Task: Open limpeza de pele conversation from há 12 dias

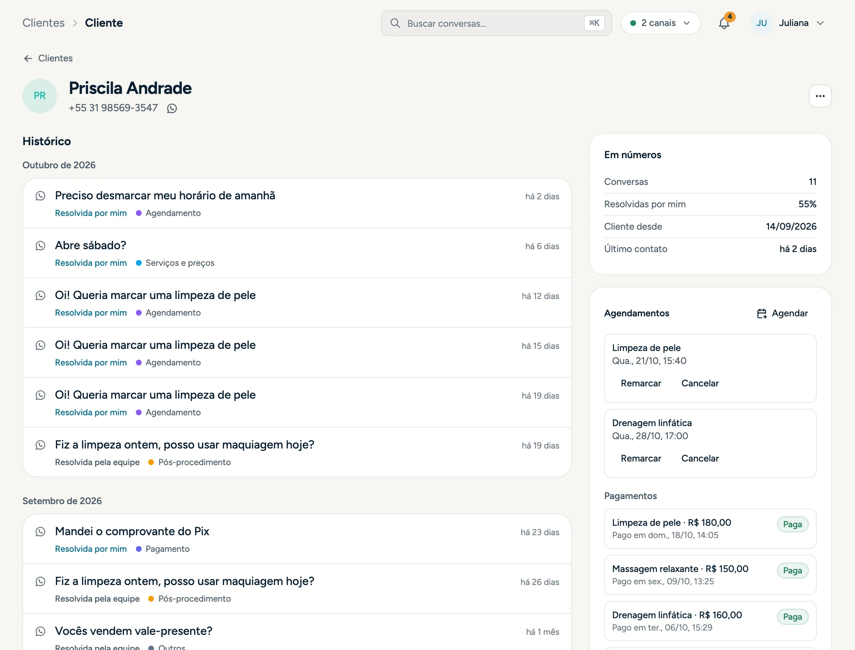Action: [x=297, y=303]
